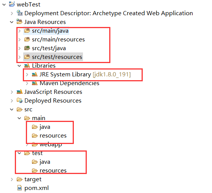Collapse the src folder node
The image size is (212, 193).
point(12,109)
